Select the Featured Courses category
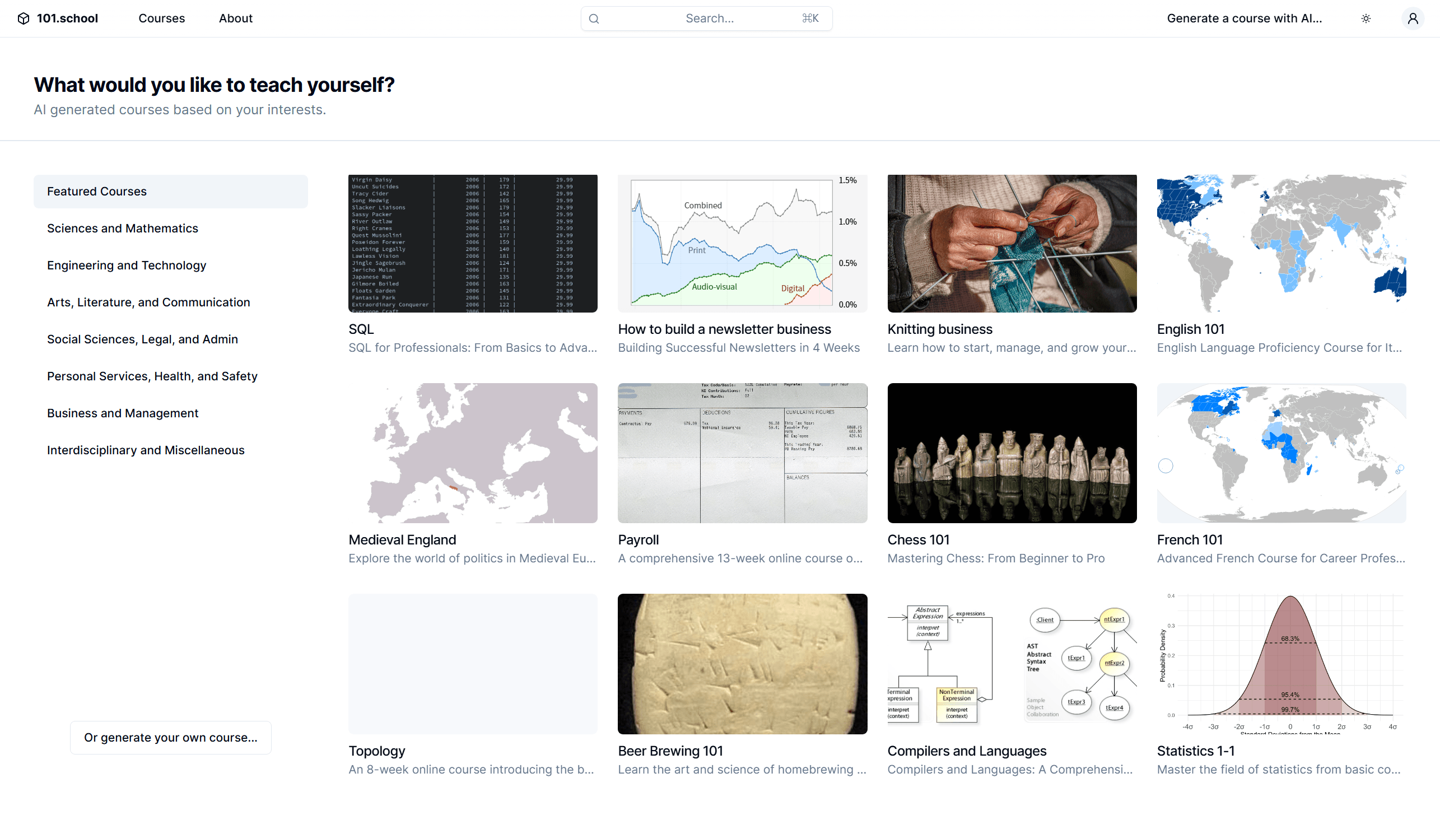 (x=170, y=192)
